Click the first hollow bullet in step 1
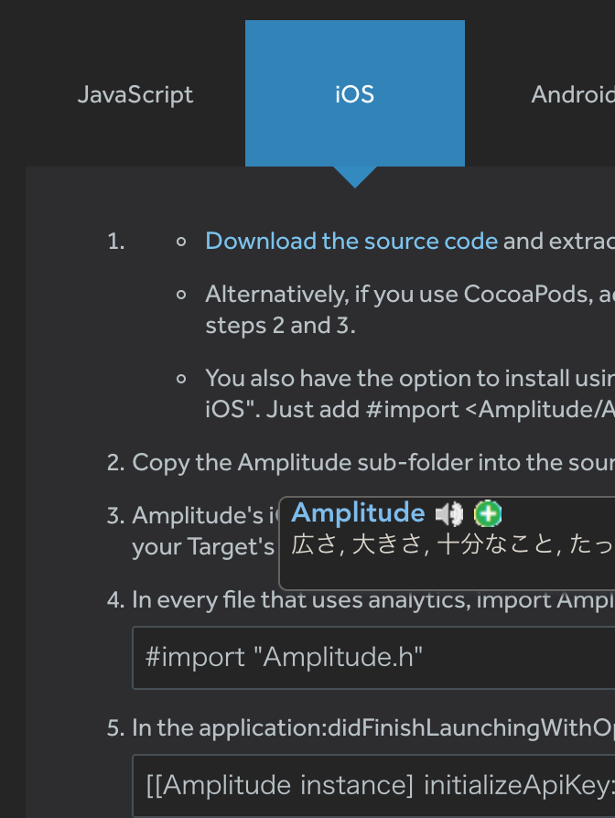 181,242
